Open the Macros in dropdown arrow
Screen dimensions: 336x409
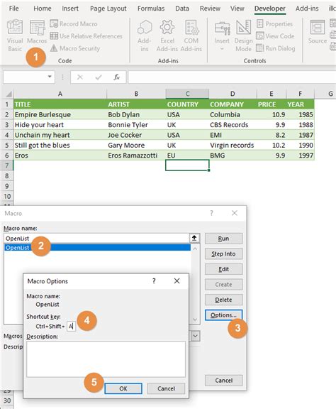point(196,336)
